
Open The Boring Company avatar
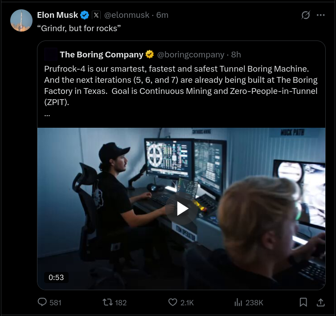[51, 54]
